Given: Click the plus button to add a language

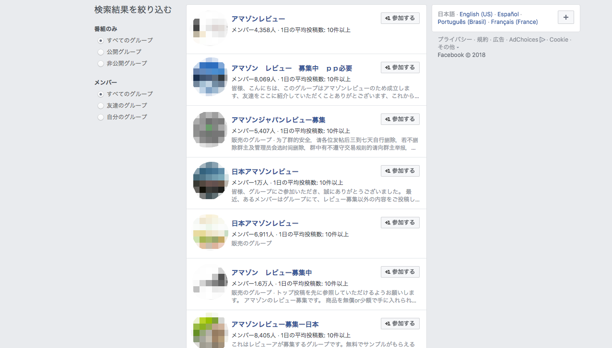Looking at the screenshot, I should pyautogui.click(x=566, y=17).
